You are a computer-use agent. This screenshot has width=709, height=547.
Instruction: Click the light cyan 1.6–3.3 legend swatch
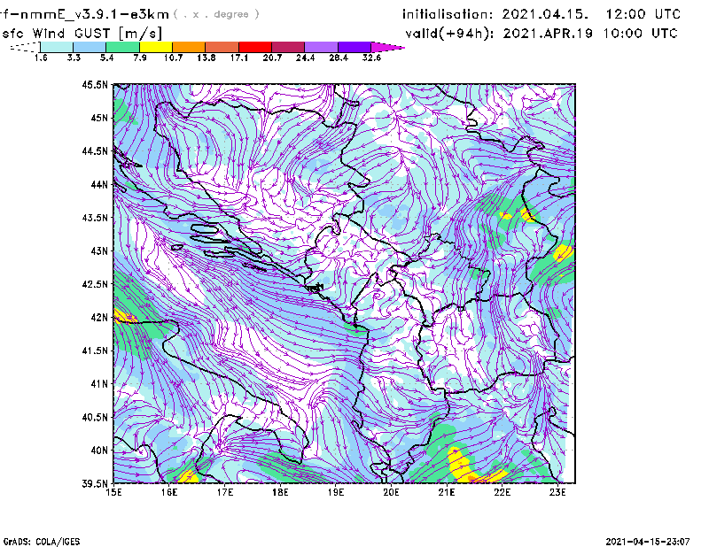57,47
